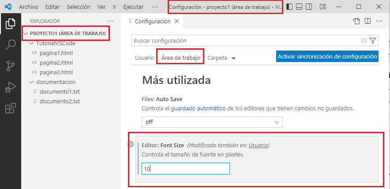This screenshot has width=390, height=189.
Task: Open the Editar menu
Action: [52, 7]
